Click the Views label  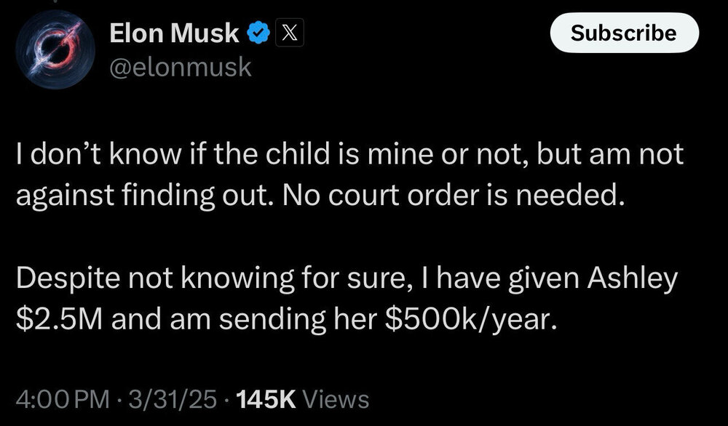coord(334,399)
